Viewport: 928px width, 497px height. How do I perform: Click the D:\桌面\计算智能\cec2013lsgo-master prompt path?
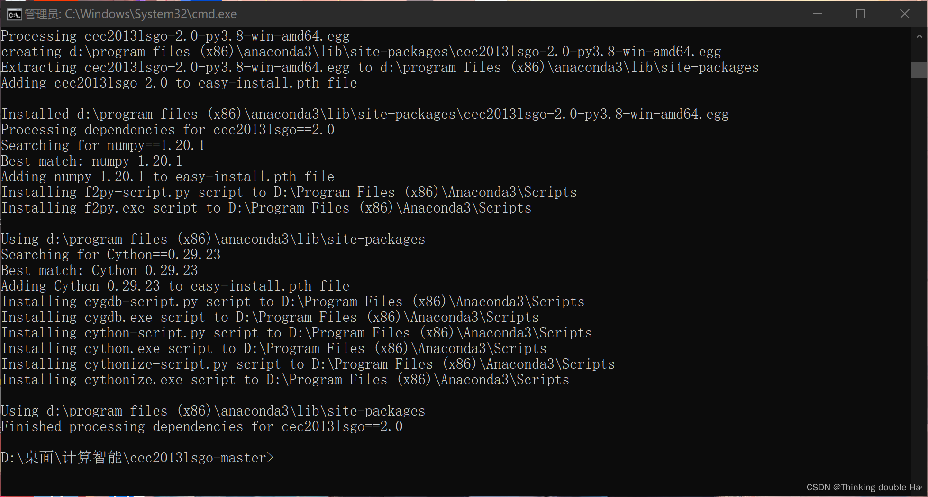[x=135, y=457]
